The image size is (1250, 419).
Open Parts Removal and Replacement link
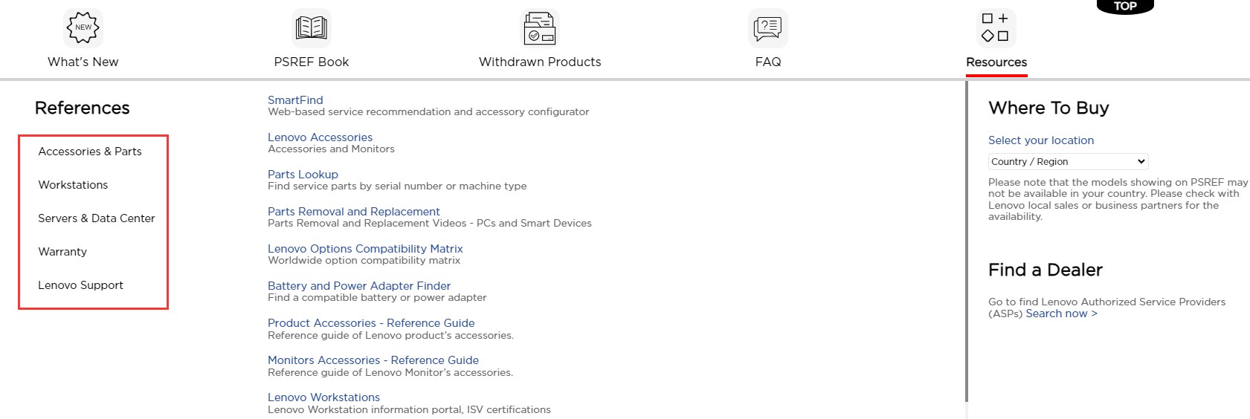coord(353,212)
